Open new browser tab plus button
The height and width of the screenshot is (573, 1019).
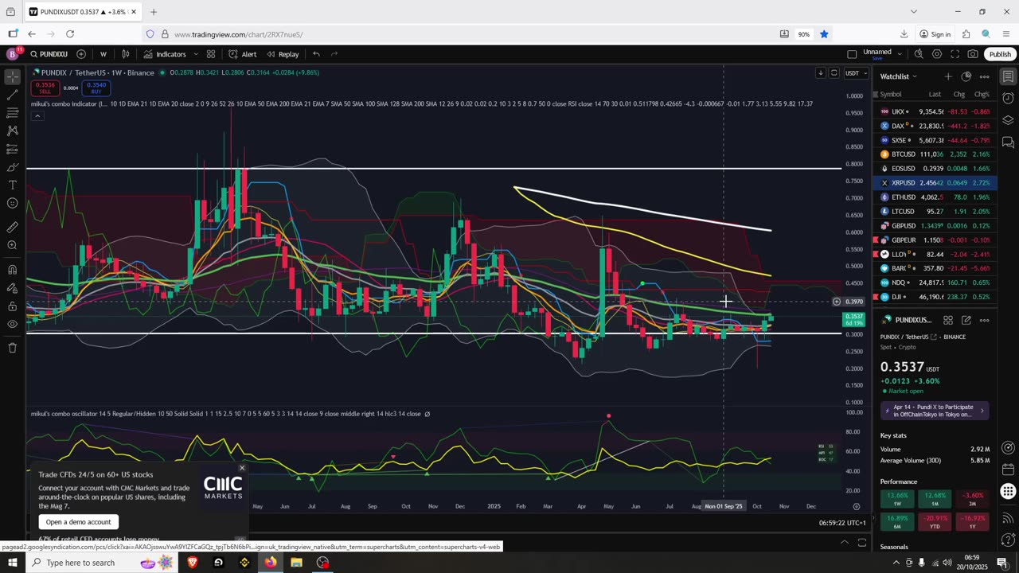[154, 12]
